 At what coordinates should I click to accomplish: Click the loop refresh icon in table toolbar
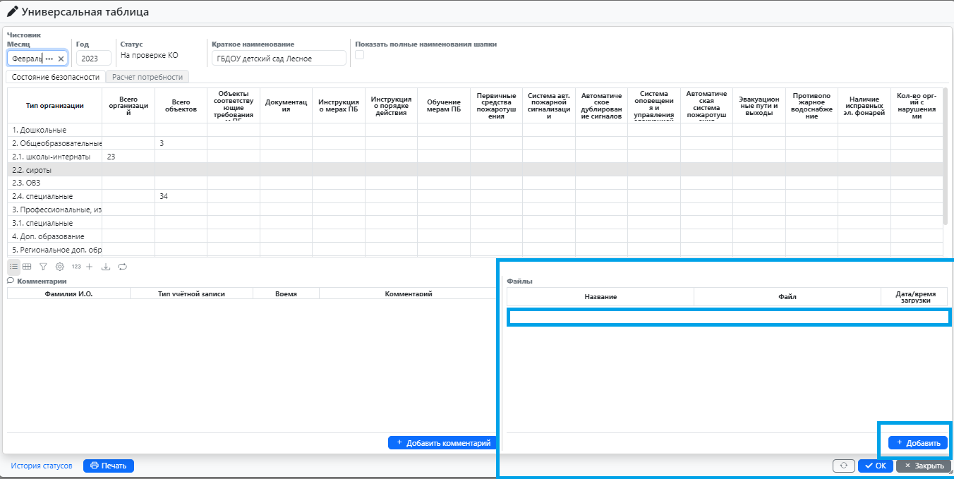(x=122, y=267)
